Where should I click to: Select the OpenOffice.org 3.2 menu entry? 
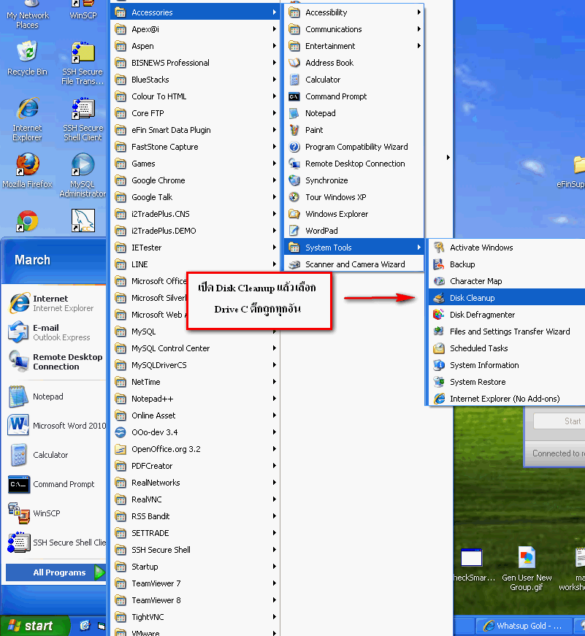(x=195, y=449)
